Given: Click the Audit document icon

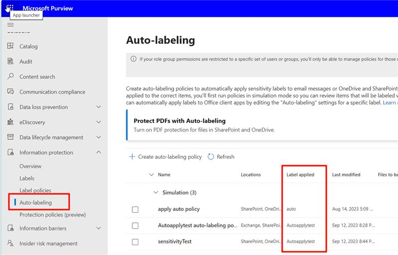Looking at the screenshot, I should [10, 62].
